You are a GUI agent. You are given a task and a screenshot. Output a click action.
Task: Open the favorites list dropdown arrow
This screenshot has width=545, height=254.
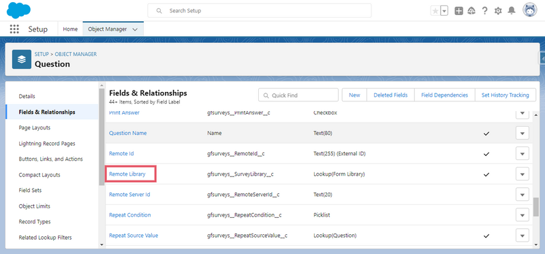coord(444,11)
